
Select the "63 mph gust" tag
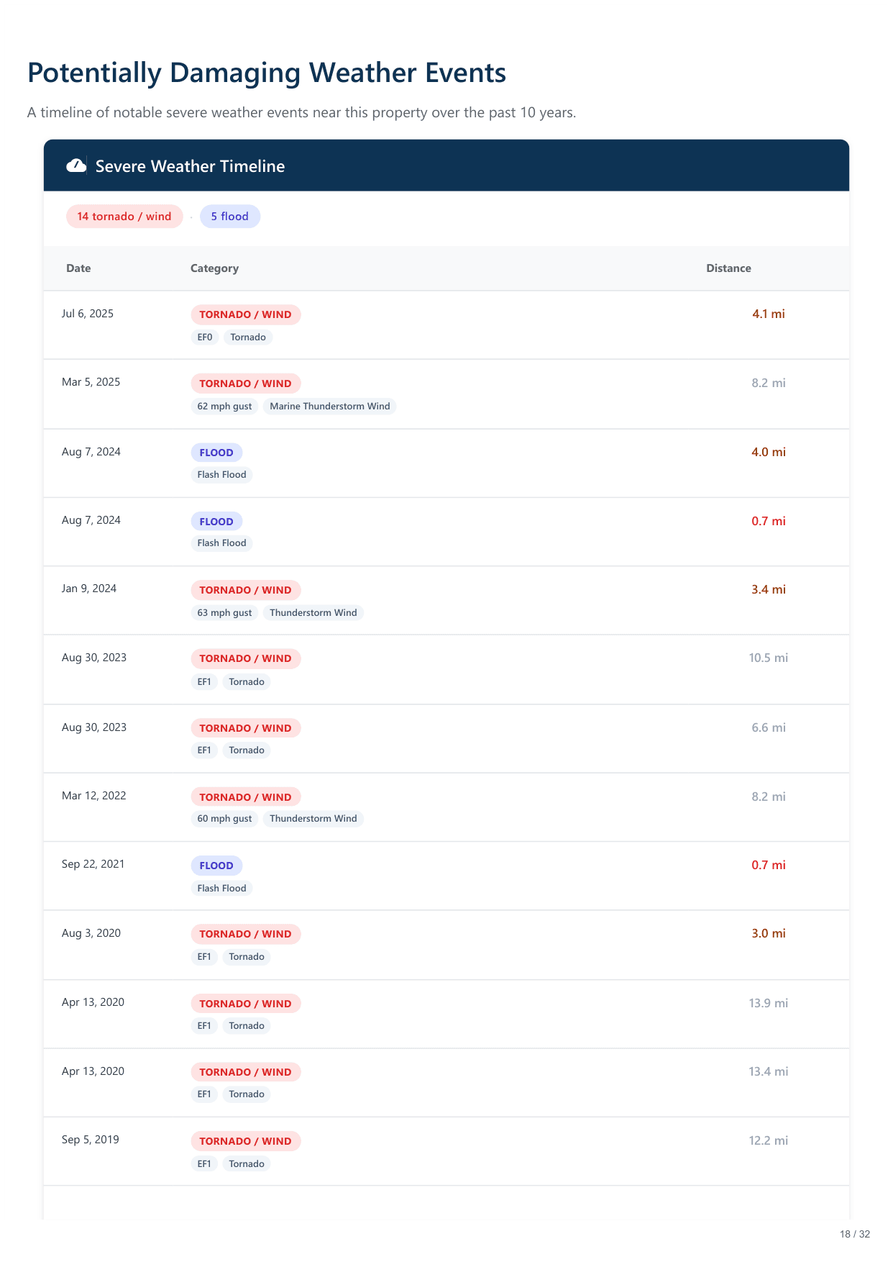tap(224, 613)
